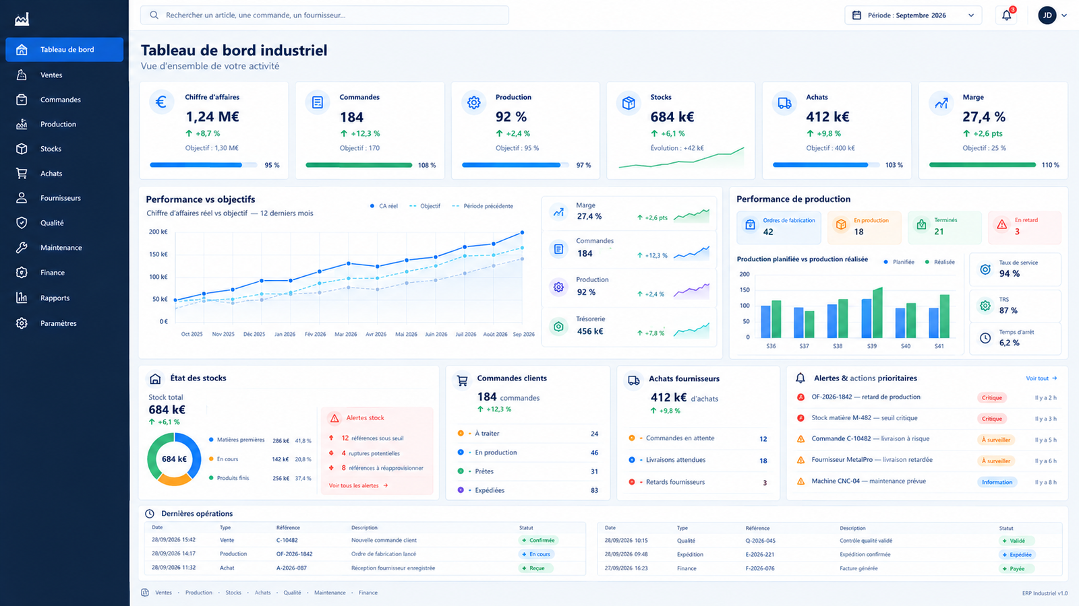Click the box icon on Stocks KPI card

pos(629,102)
